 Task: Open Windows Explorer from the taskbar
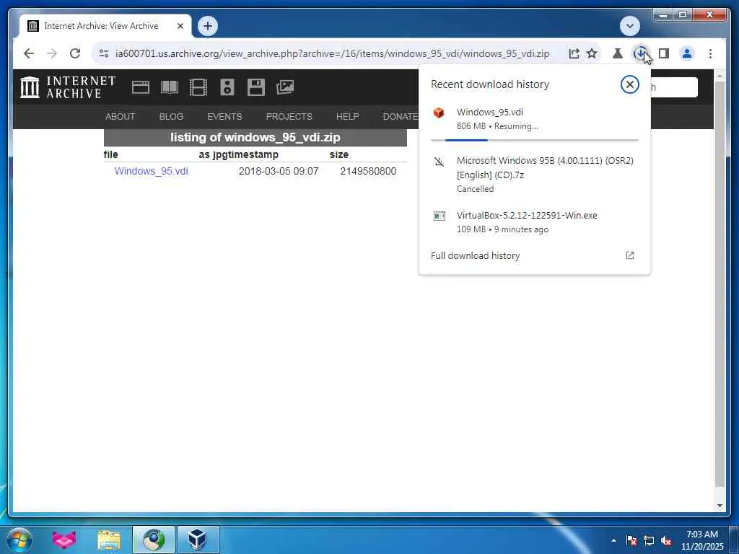(109, 540)
